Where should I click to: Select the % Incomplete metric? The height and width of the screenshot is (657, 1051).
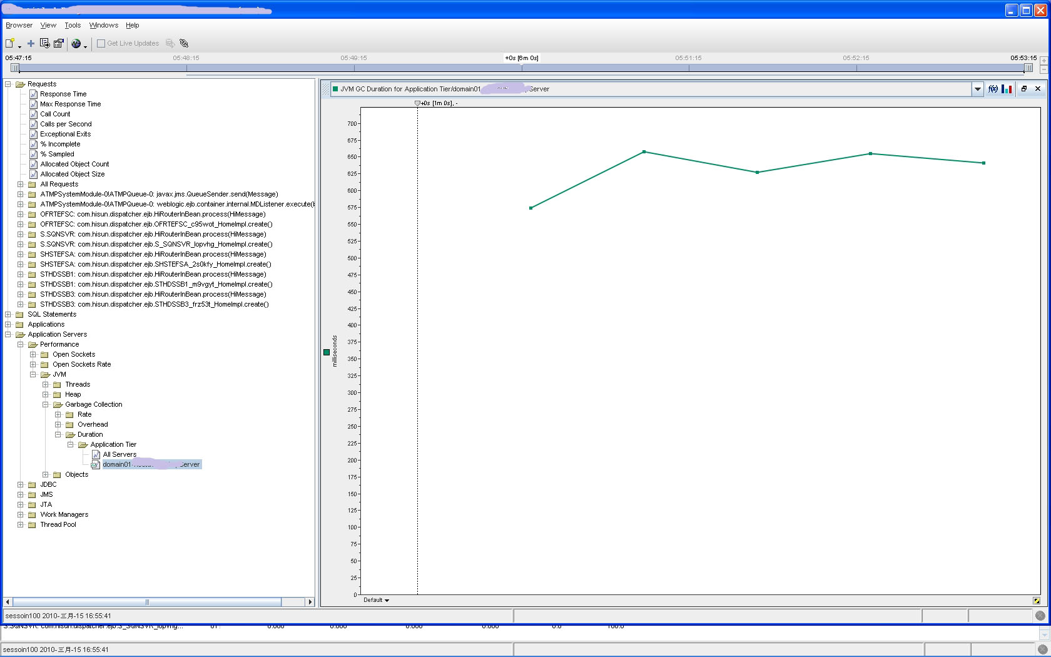[x=60, y=144]
